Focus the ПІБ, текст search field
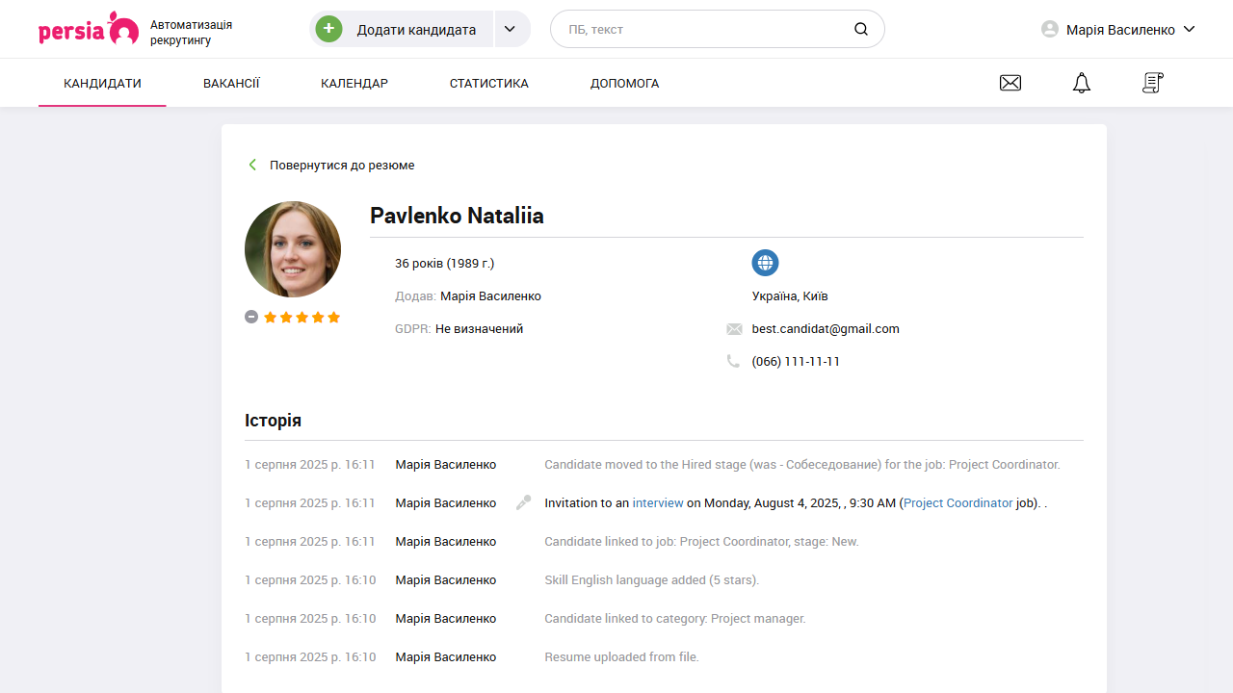The width and height of the screenshot is (1233, 693). point(703,30)
